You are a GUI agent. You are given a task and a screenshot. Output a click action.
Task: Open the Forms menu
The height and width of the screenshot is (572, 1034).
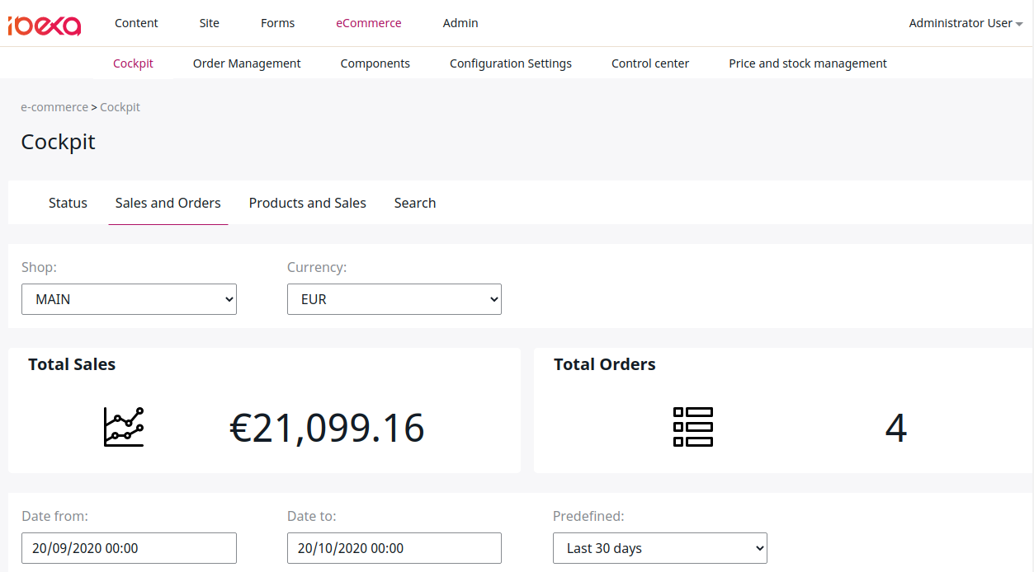(277, 23)
